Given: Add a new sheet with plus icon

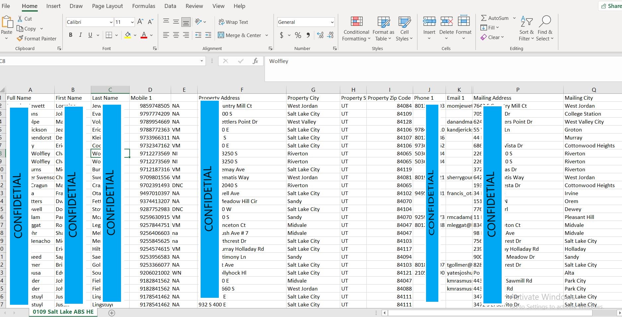Looking at the screenshot, I should [112, 313].
